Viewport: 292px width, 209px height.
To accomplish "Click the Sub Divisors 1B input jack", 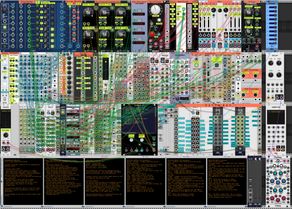I will pyautogui.click(x=135, y=20).
